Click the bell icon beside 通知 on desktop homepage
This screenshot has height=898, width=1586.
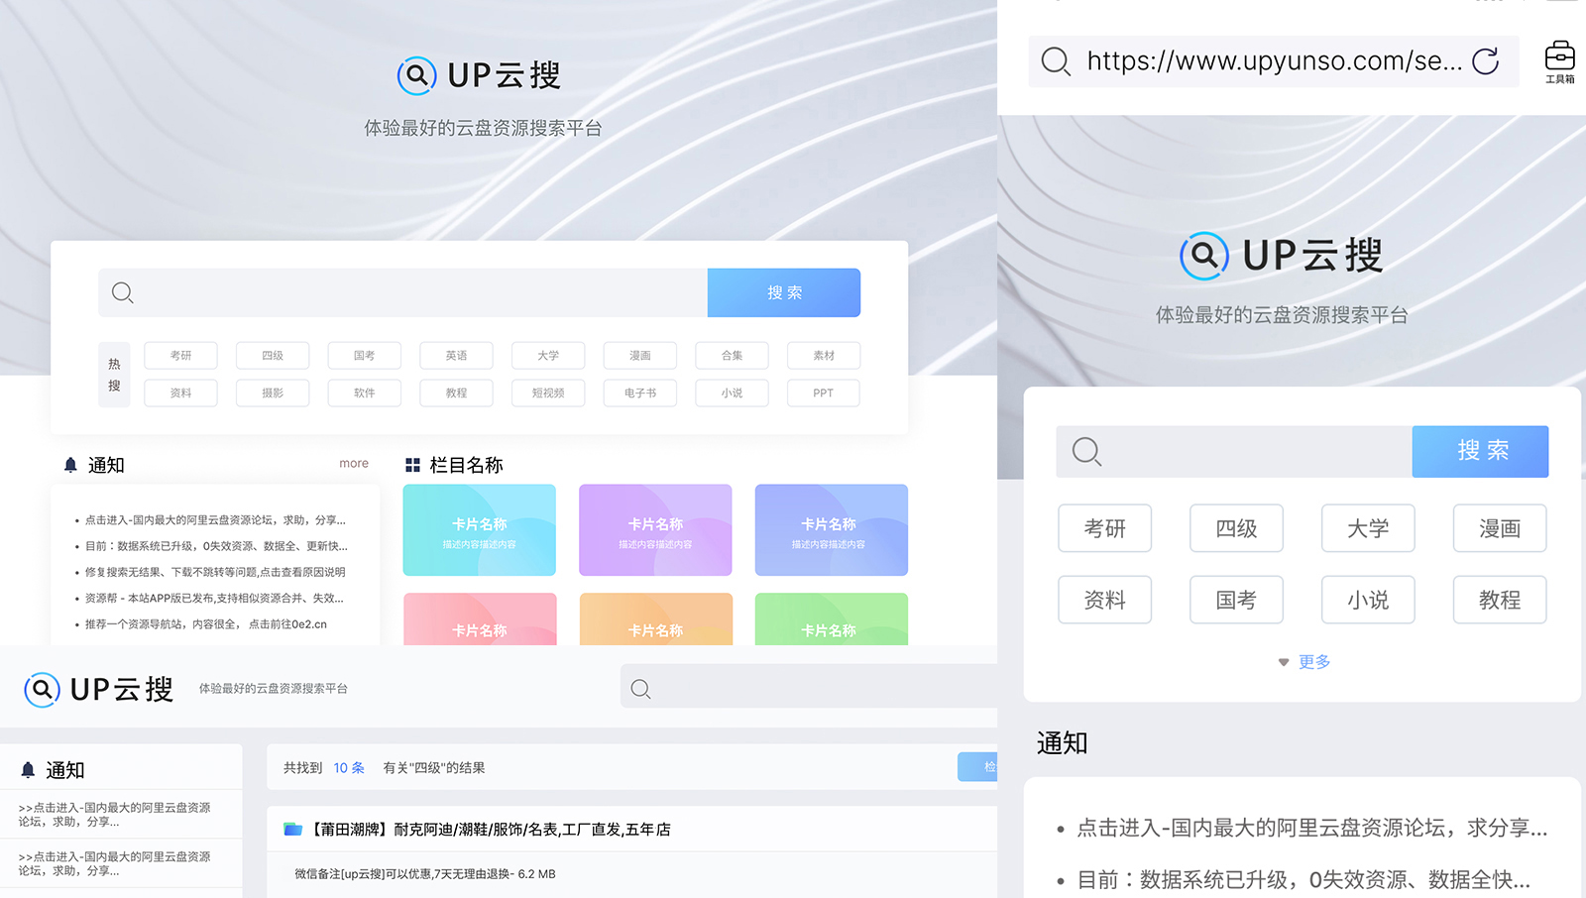click(x=70, y=465)
